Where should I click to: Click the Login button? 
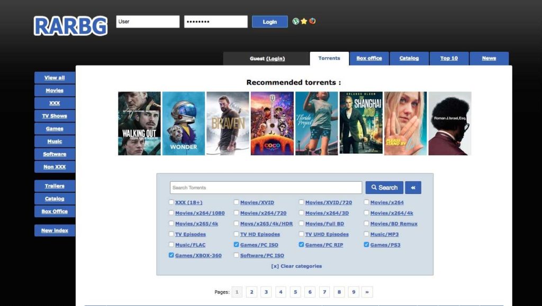(x=269, y=21)
